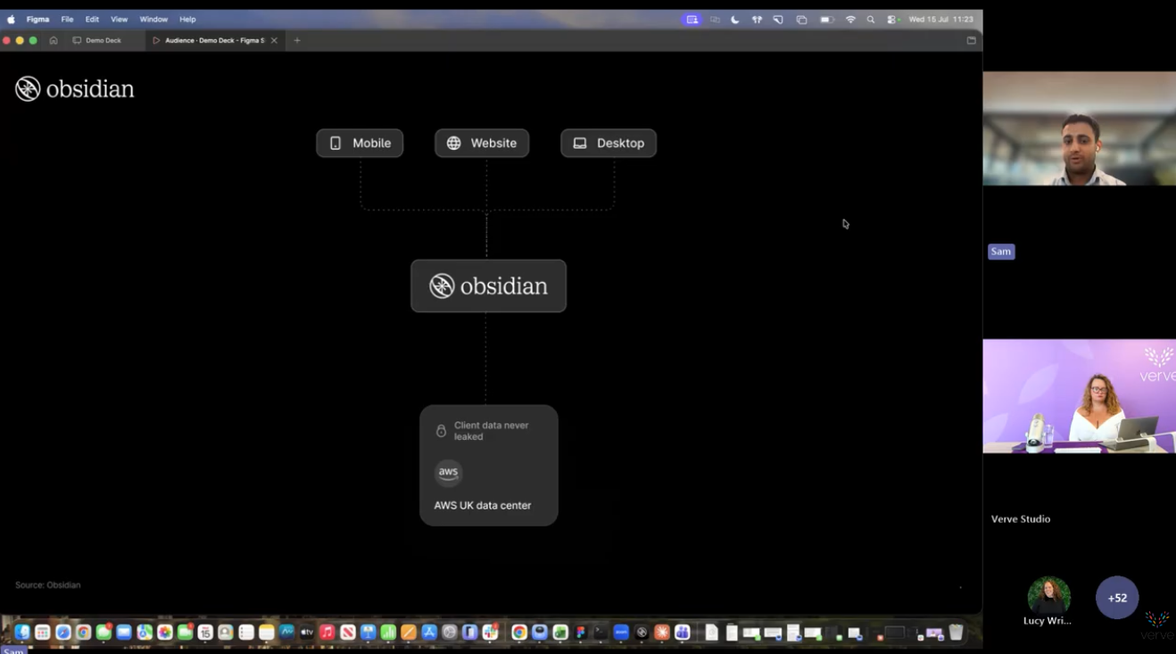Click the date and time clock
Image resolution: width=1176 pixels, height=654 pixels.
940,19
